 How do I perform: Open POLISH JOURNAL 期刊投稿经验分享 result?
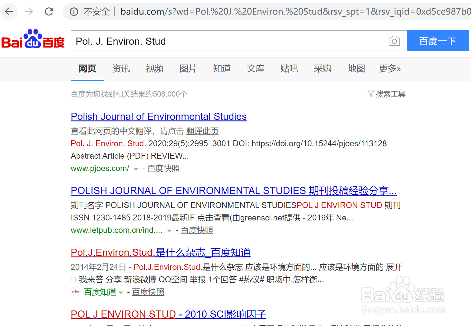coord(234,191)
